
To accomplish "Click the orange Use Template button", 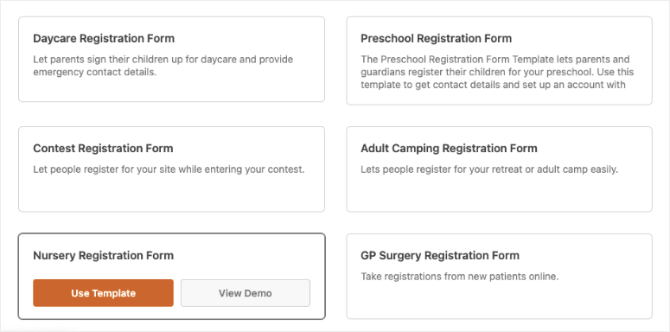I will click(103, 293).
